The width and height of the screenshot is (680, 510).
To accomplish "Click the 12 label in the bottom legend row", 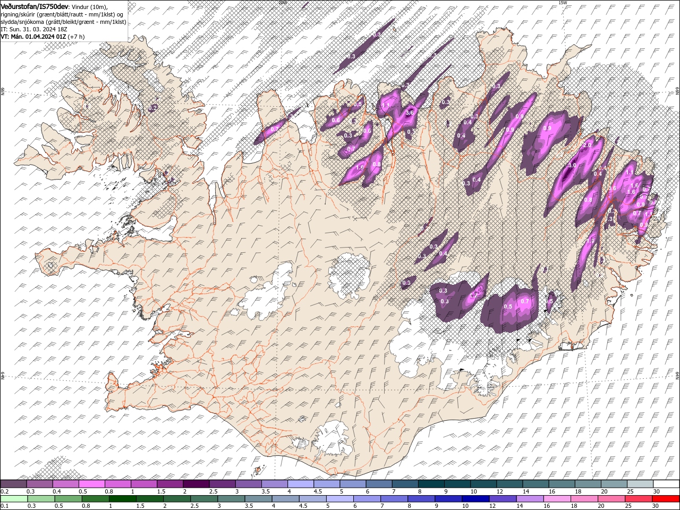I will [493, 506].
